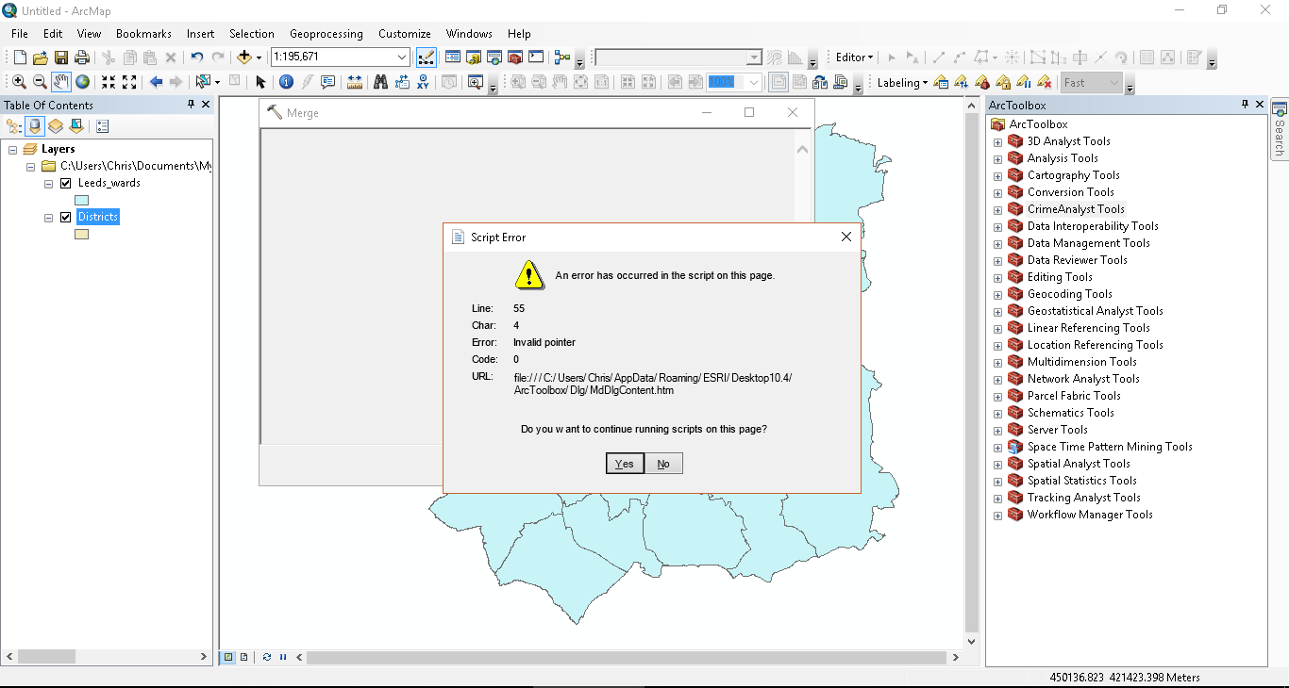Open an existing map document
This screenshot has height=688, width=1289.
pos(40,57)
